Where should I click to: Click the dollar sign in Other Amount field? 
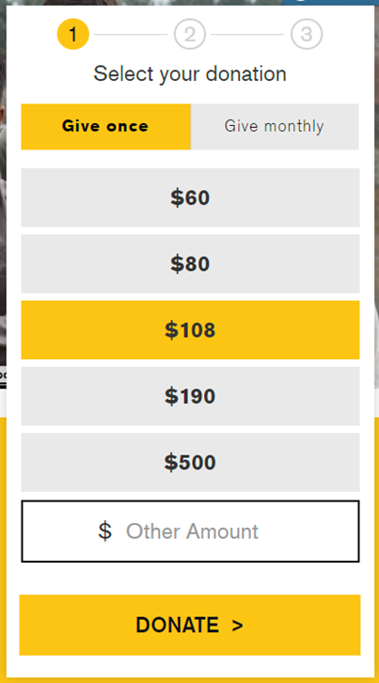click(x=105, y=532)
